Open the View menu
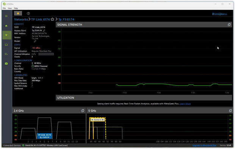The width and height of the screenshot is (235, 149). [x=10, y=8]
